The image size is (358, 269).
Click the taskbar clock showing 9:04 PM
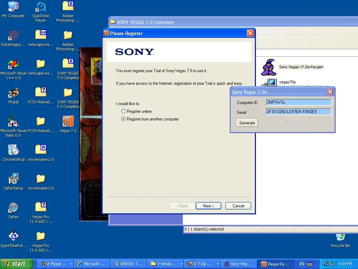click(345, 264)
